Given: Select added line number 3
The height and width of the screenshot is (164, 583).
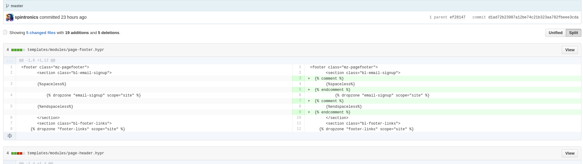Looking at the screenshot, I should click(298, 78).
